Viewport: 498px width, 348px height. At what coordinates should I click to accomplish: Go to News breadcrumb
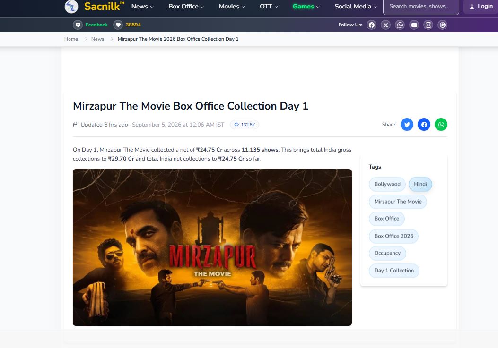pyautogui.click(x=97, y=39)
